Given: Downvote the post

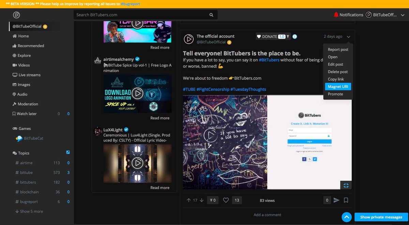Looking at the screenshot, I should click(x=201, y=200).
